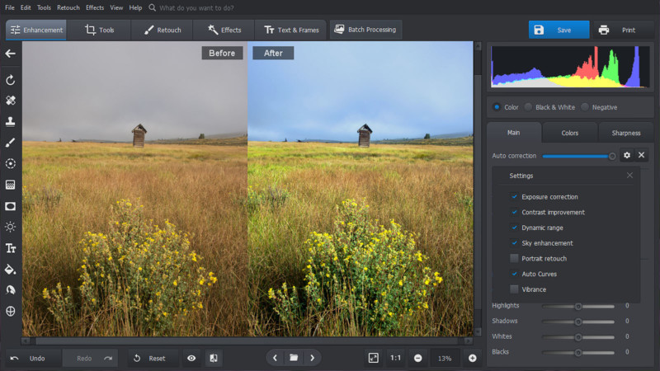Image resolution: width=660 pixels, height=371 pixels.
Task: Select the crosshair circle tool at sidebar bottom
Action: click(11, 312)
